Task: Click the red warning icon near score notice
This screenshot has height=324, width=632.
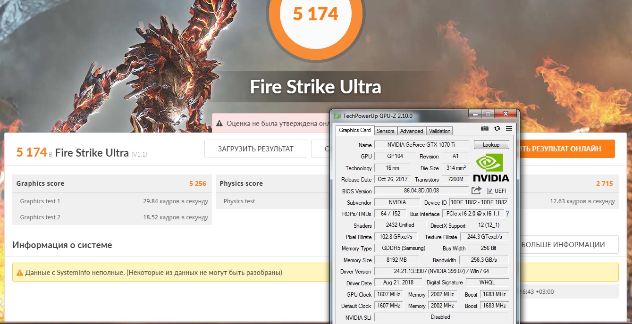Action: 219,124
